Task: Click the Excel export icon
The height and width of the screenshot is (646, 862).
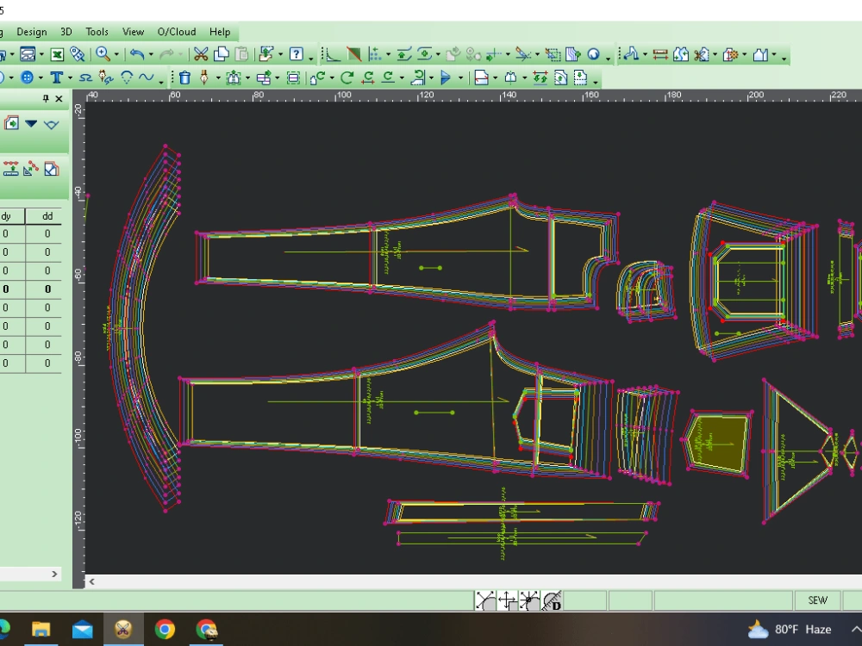Action: 57,54
